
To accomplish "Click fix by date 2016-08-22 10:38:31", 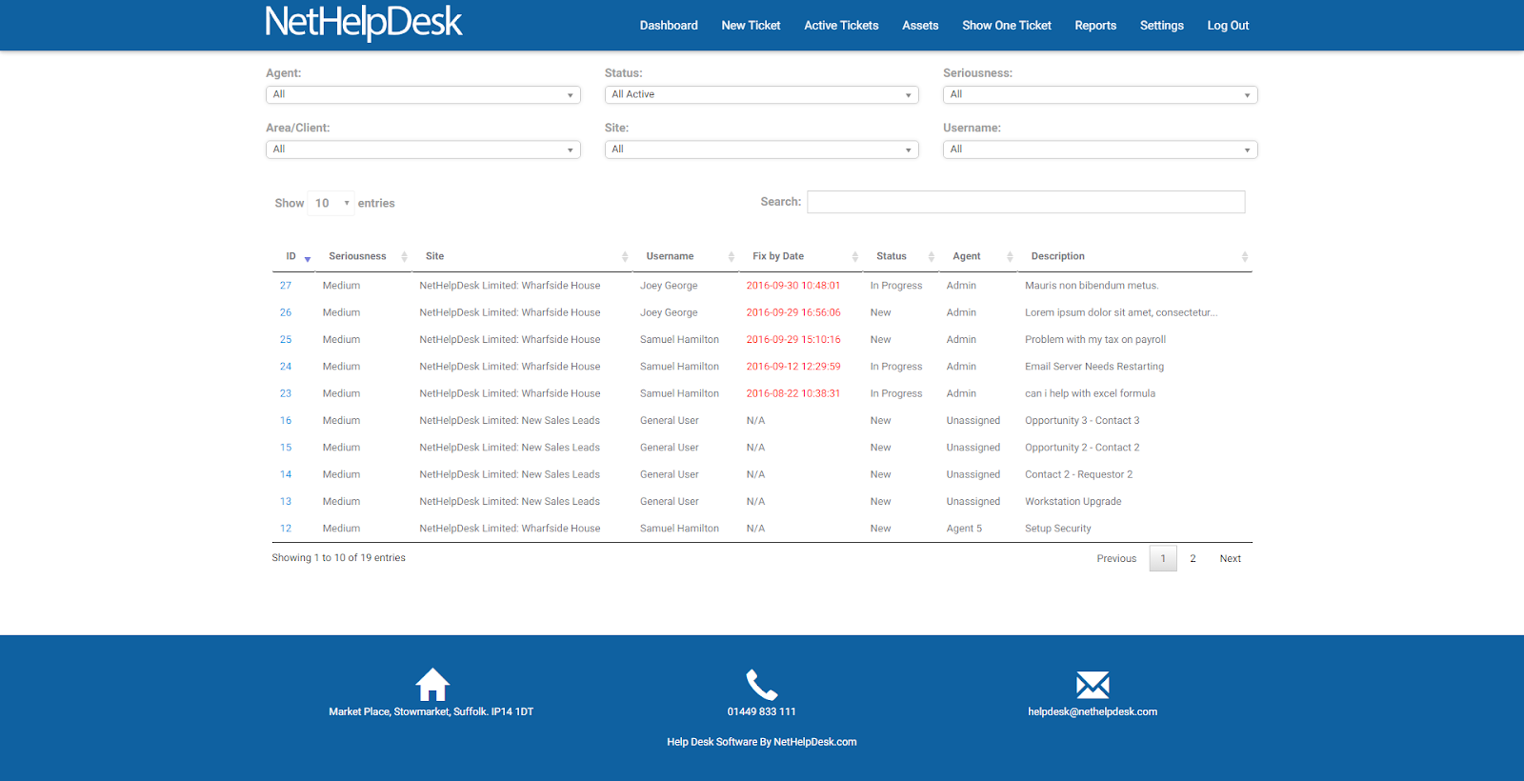I will click(793, 393).
